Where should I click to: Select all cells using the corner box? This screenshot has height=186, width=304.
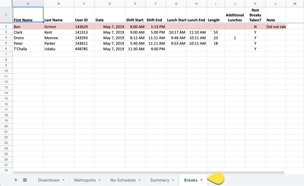[6, 4]
